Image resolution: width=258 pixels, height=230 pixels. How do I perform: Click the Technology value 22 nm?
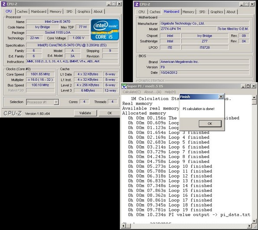35,38
